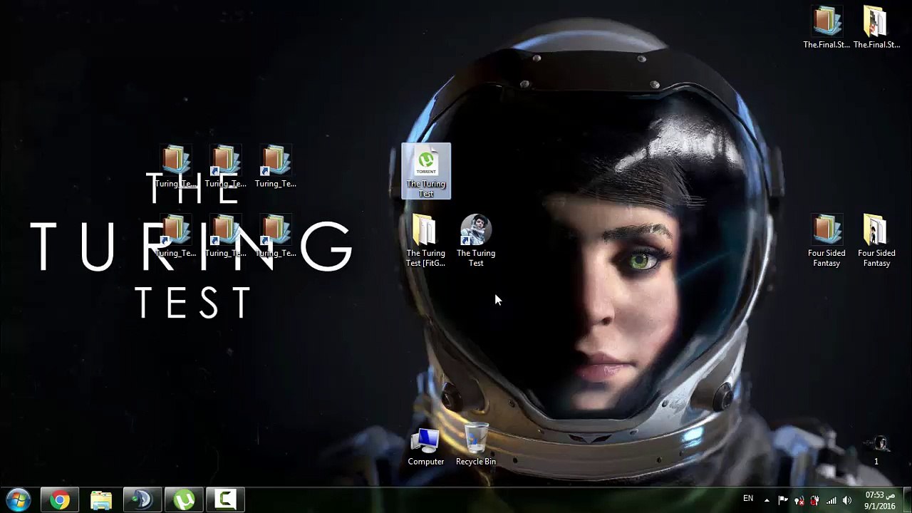Click the power plug tray icon
The image size is (912, 513).
(814, 500)
